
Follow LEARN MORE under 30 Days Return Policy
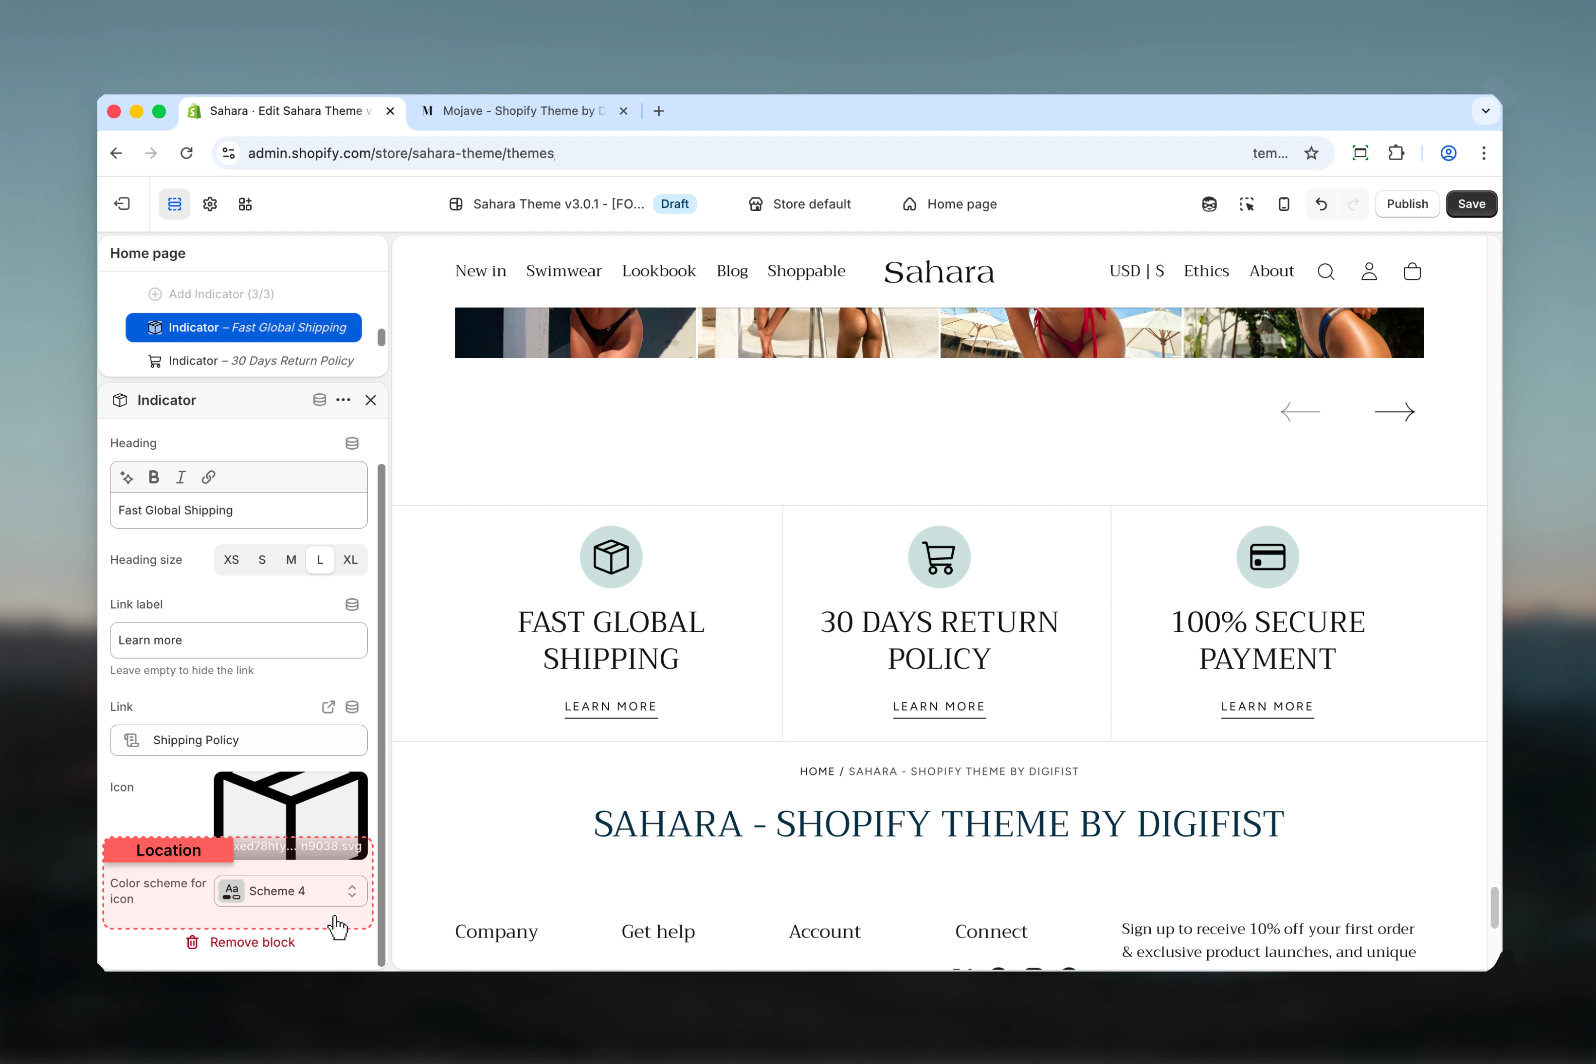pos(939,707)
